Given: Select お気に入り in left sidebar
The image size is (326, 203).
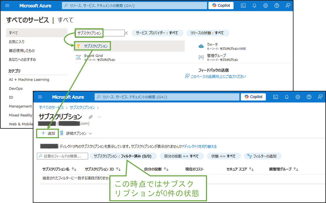Looking at the screenshot, I should click(17, 42).
